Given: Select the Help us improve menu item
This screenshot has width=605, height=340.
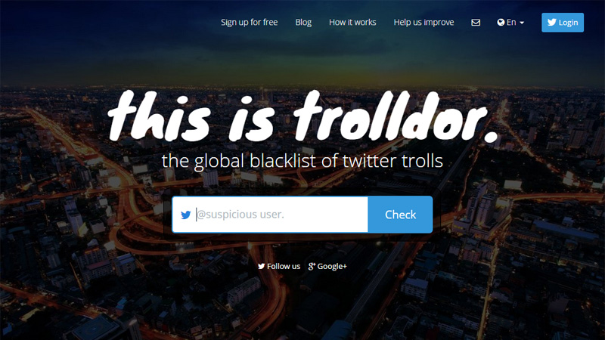Looking at the screenshot, I should (x=423, y=23).
